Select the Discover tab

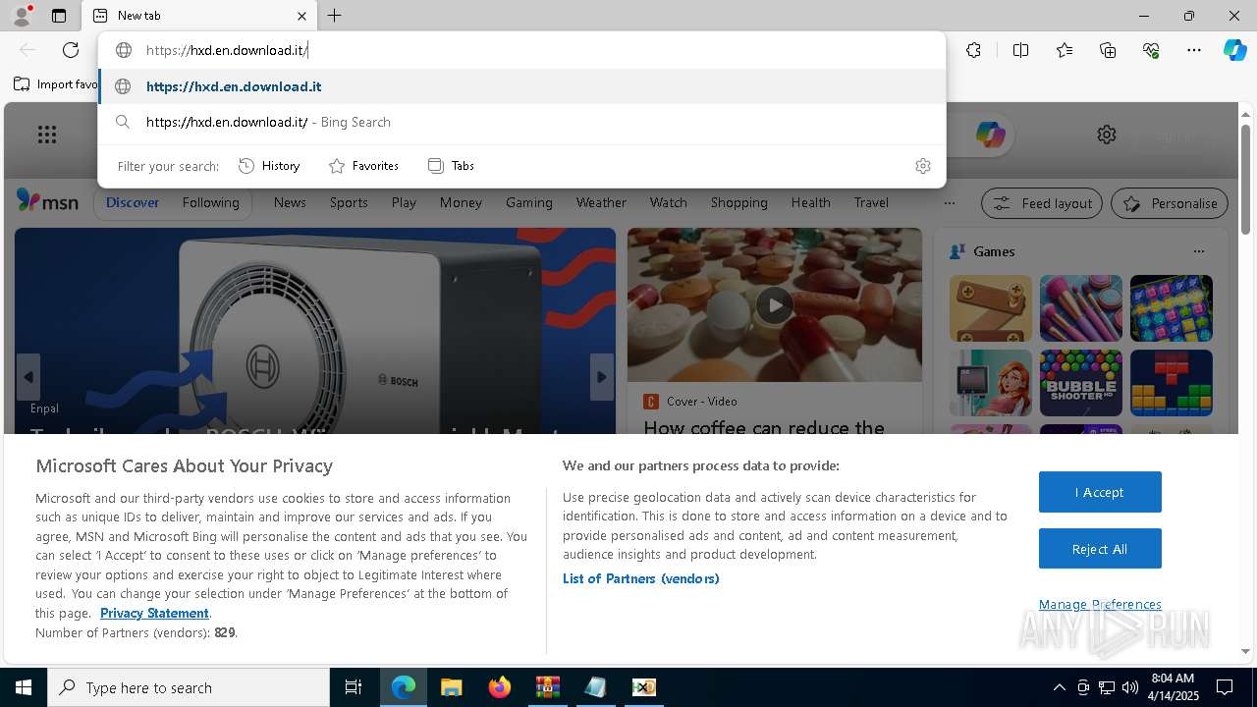(x=133, y=202)
